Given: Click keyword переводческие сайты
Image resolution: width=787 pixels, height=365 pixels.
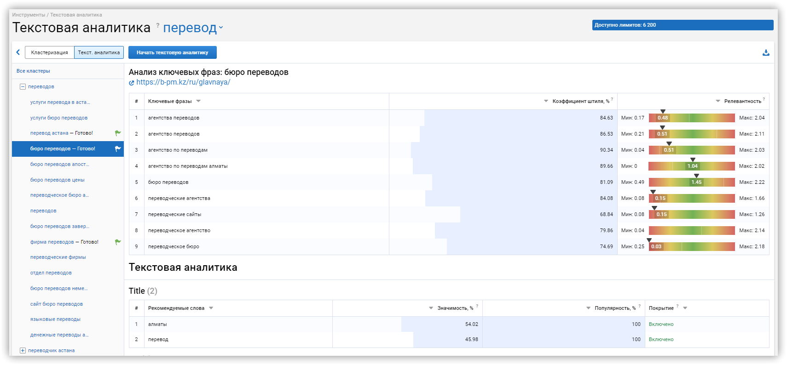Looking at the screenshot, I should tap(174, 214).
